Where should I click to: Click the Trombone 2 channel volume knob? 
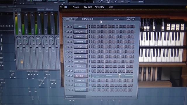coord(71,42)
